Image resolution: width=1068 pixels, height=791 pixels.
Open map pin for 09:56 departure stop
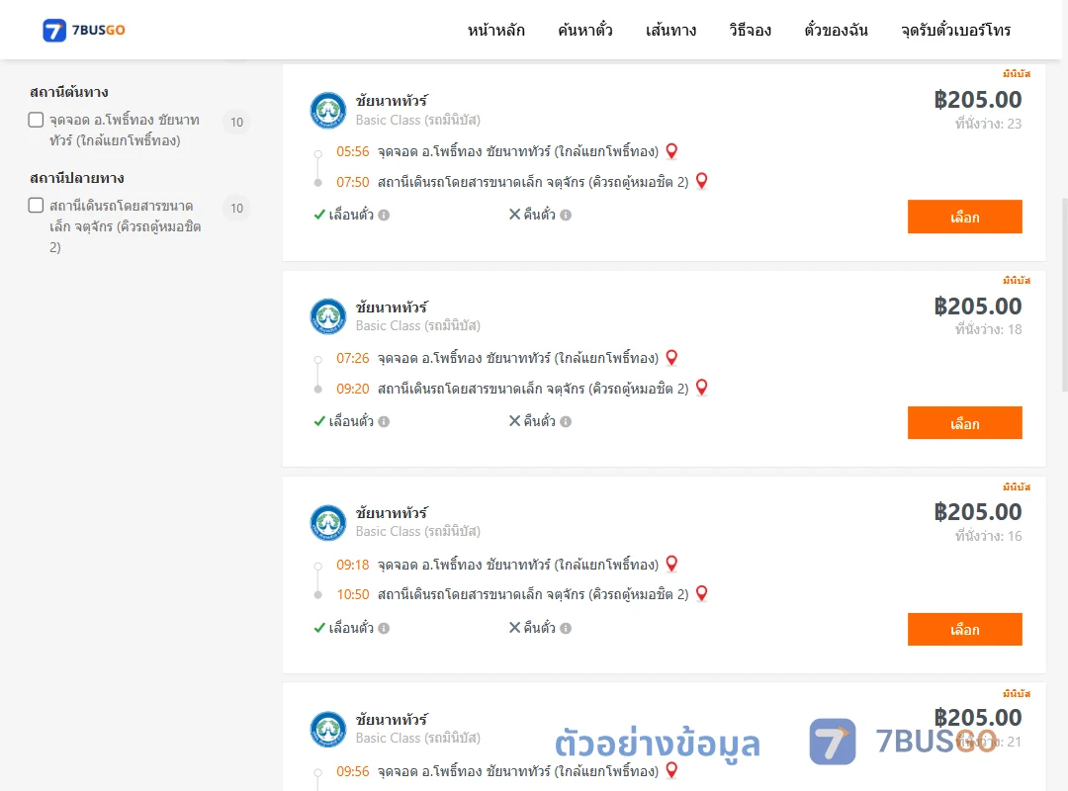click(x=671, y=770)
